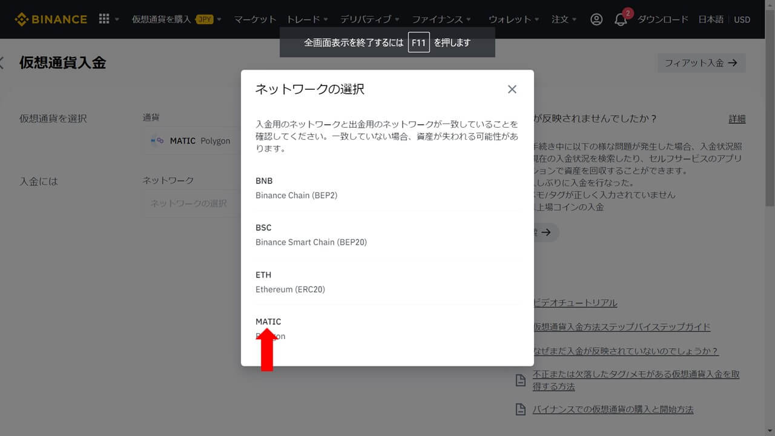Select the BNB Binance Chain (BEP2) network

[x=387, y=188]
